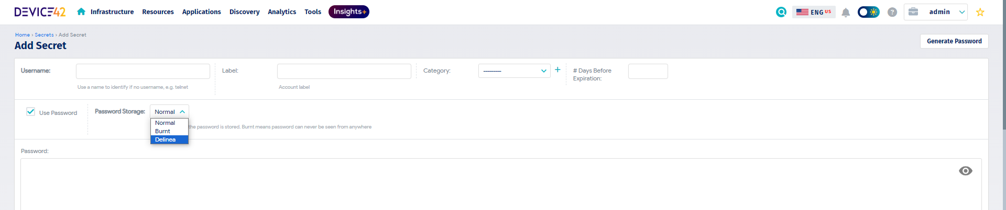Choose Burnt password storage option
This screenshot has width=1006, height=210.
click(163, 131)
